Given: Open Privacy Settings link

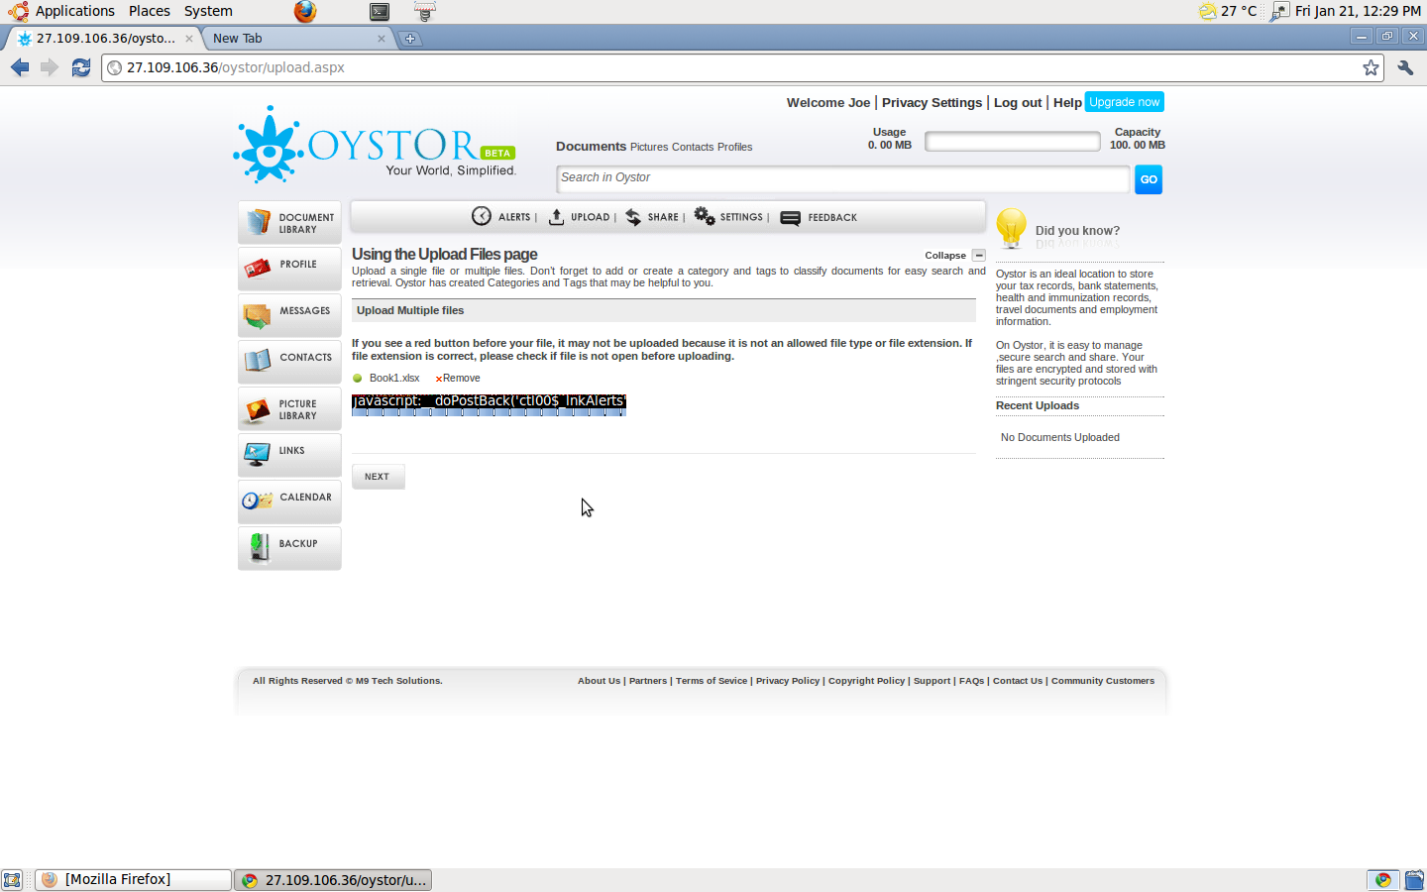Looking at the screenshot, I should 932,102.
